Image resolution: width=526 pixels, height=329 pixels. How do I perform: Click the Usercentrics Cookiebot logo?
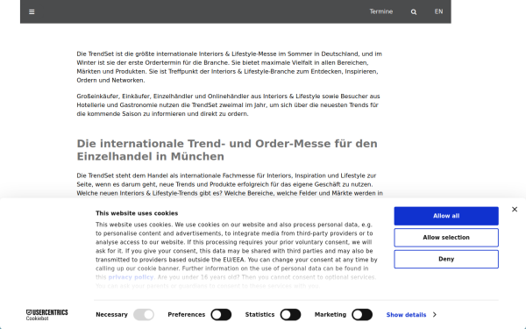point(47,315)
